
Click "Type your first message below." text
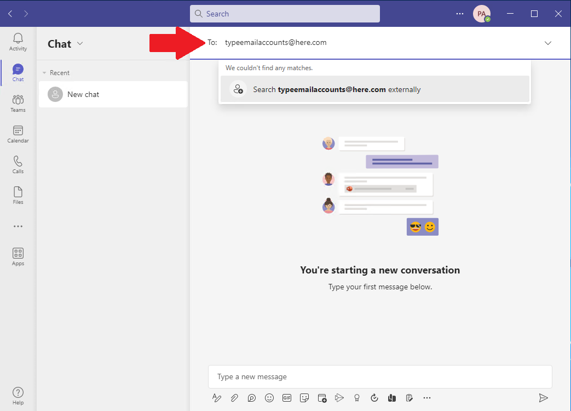point(380,287)
